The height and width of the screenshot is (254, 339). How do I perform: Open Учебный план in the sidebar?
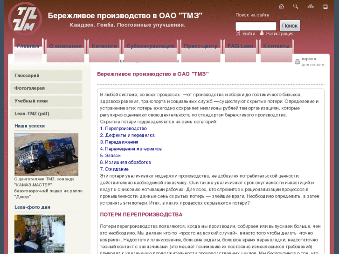point(46,101)
